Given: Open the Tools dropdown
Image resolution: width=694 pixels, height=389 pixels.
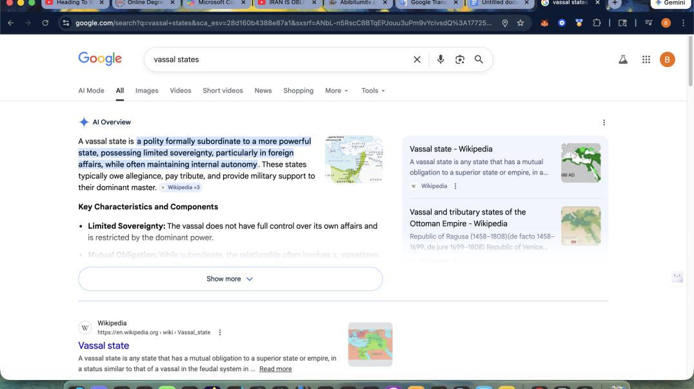Looking at the screenshot, I should point(373,91).
